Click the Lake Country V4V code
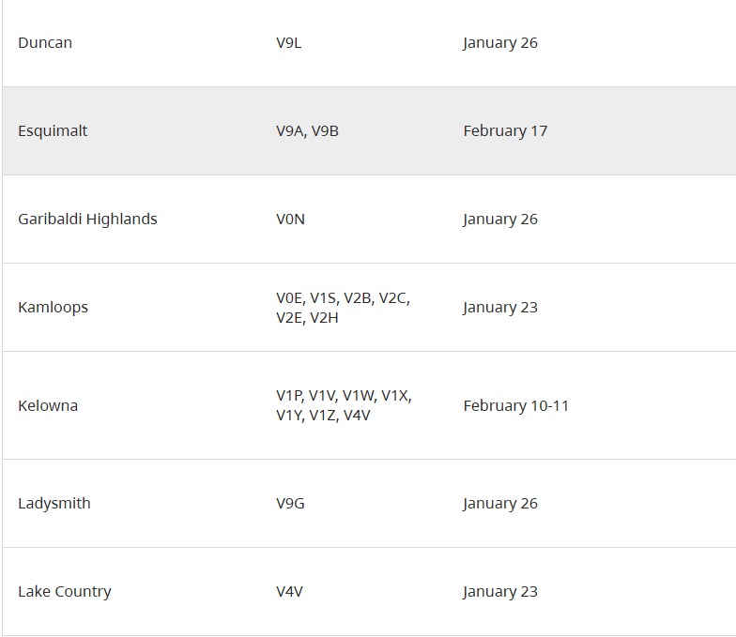The height and width of the screenshot is (637, 736). click(x=289, y=592)
